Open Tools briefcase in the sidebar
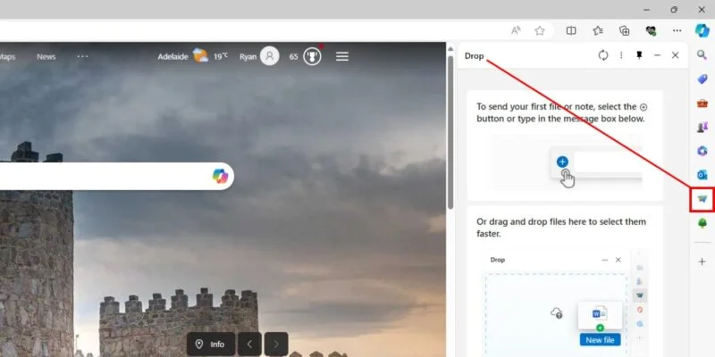The width and height of the screenshot is (715, 357). [x=702, y=104]
